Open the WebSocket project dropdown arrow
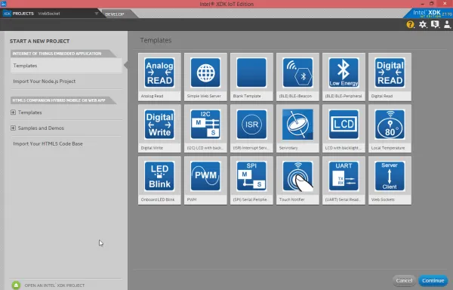 click(x=97, y=14)
